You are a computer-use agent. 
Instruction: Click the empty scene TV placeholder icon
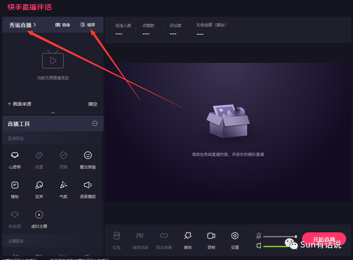tap(53, 59)
